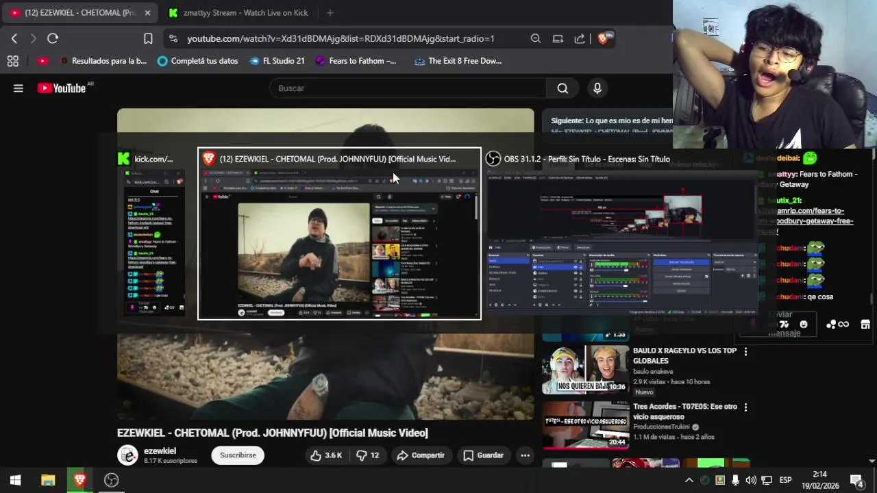The height and width of the screenshot is (493, 877).
Task: Open the Fears to Fathom bookmark
Action: pyautogui.click(x=356, y=61)
